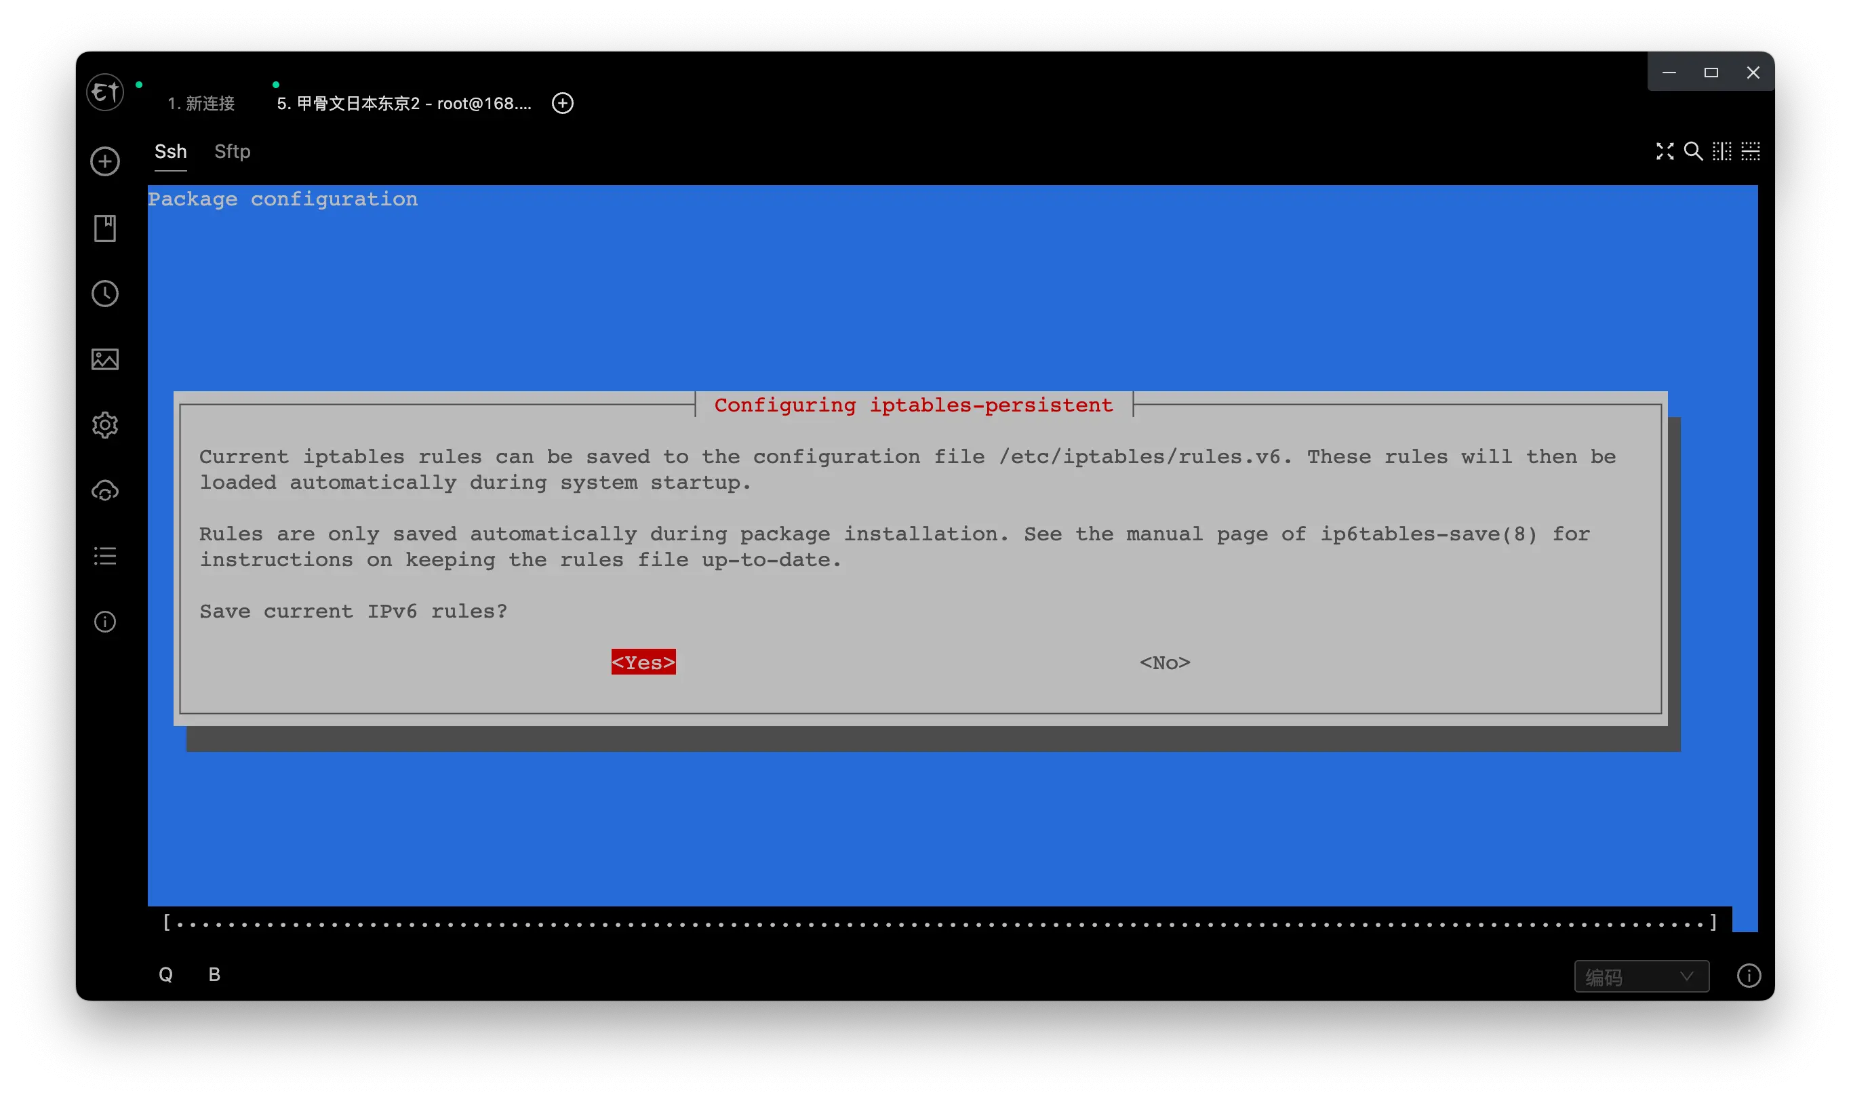Image resolution: width=1851 pixels, height=1101 pixels.
Task: Add new tab with plus circle
Action: point(562,103)
